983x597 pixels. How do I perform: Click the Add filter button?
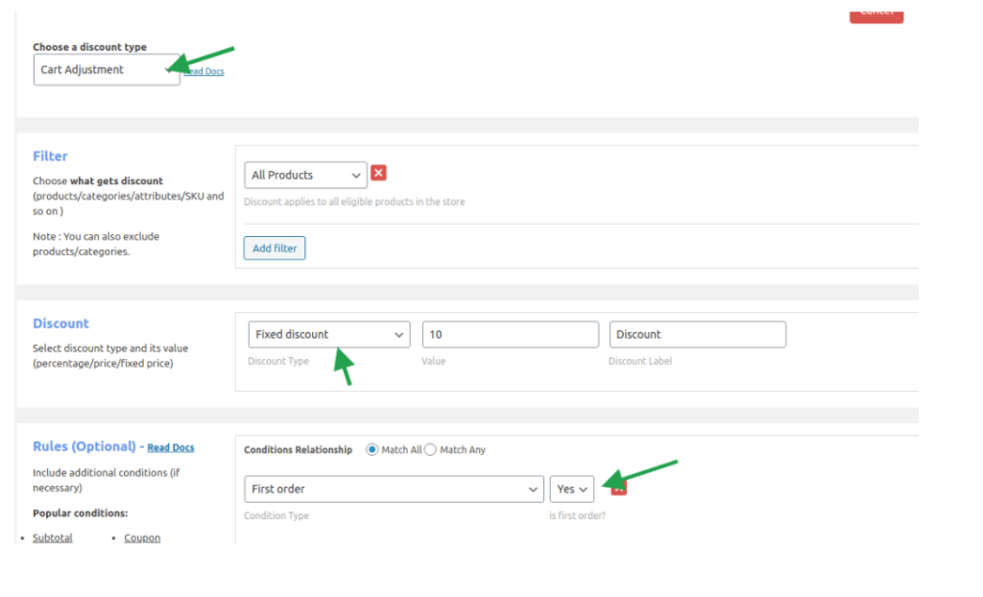[x=275, y=249]
